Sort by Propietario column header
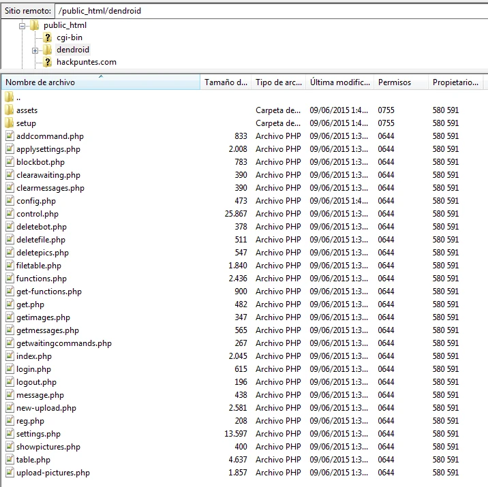The image size is (488, 487). click(455, 82)
